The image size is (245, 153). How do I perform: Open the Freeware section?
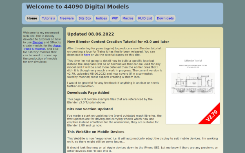tap(67, 18)
